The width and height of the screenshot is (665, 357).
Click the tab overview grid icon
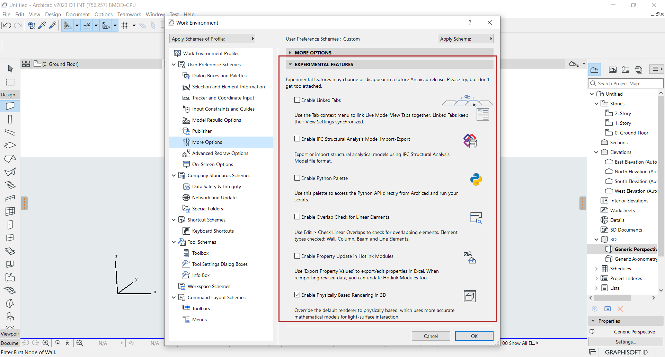click(x=26, y=64)
